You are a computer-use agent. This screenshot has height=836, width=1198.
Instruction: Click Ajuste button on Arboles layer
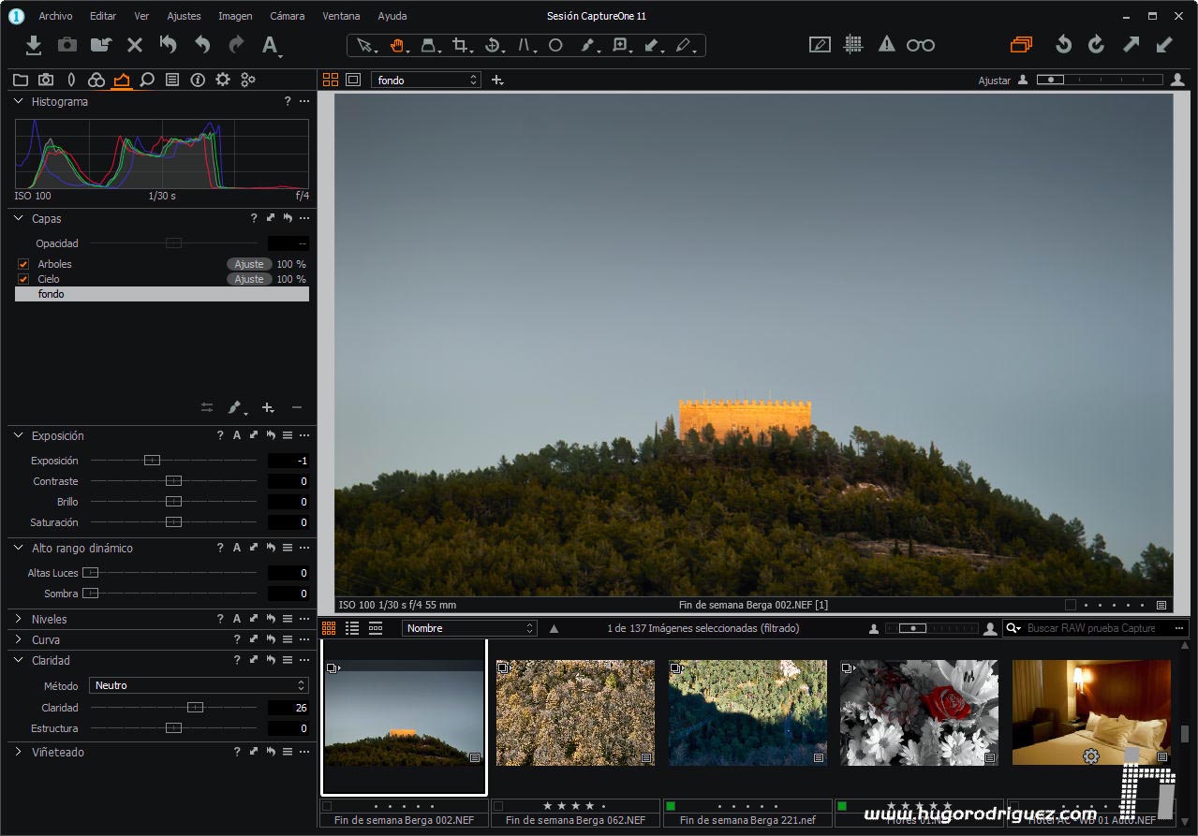click(x=249, y=264)
